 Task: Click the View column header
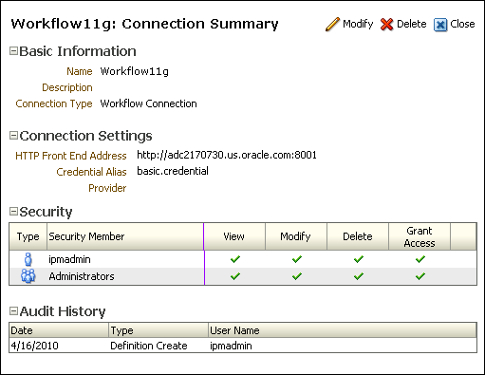(234, 236)
